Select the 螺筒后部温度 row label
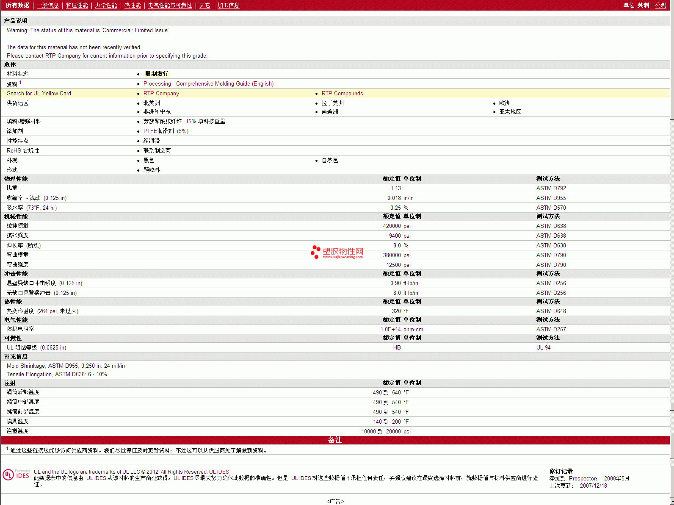Screen dimensions: 674x505 [23, 392]
